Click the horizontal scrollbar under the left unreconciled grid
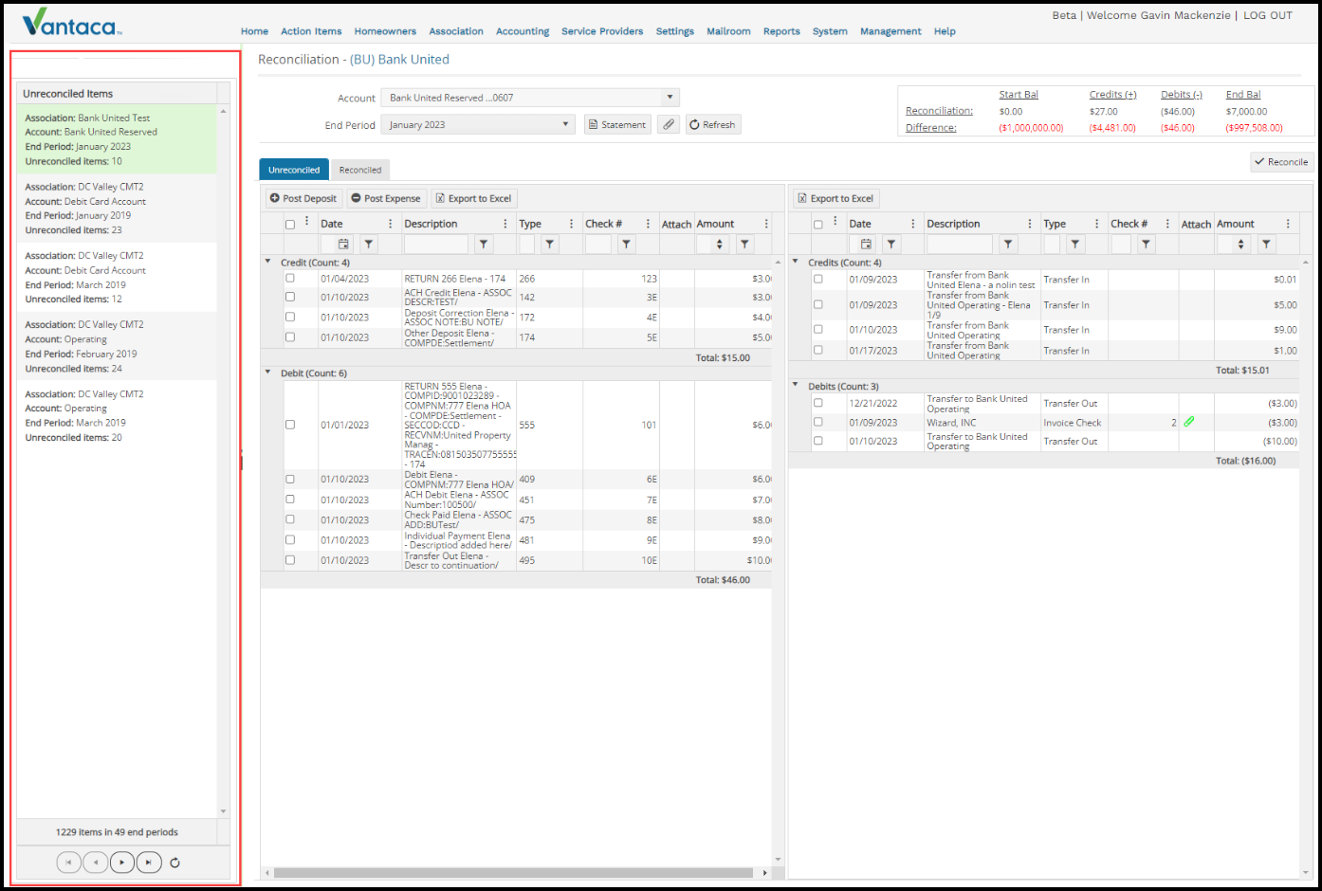Screen dimensions: 1322x891 (515, 872)
